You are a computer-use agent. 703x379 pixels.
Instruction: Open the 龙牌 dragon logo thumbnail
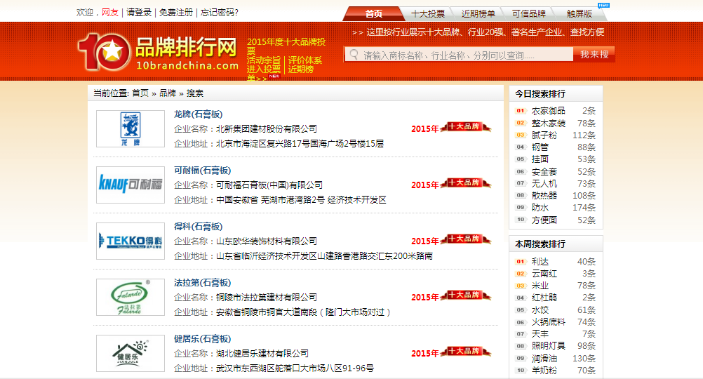130,128
